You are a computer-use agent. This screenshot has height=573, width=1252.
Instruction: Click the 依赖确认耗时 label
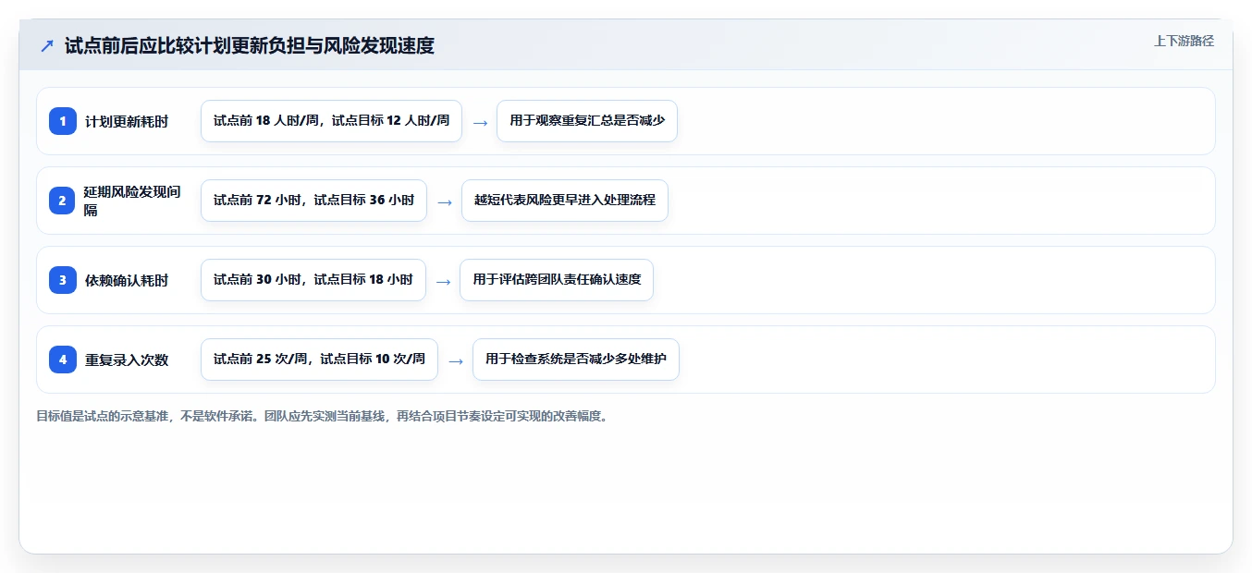[127, 280]
